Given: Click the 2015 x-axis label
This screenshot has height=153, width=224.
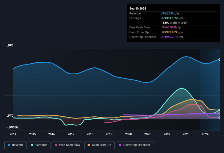Looking at the screenshot, I should click(x=32, y=134).
